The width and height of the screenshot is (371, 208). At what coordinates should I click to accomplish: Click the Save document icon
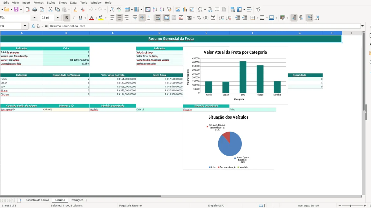coord(16,10)
